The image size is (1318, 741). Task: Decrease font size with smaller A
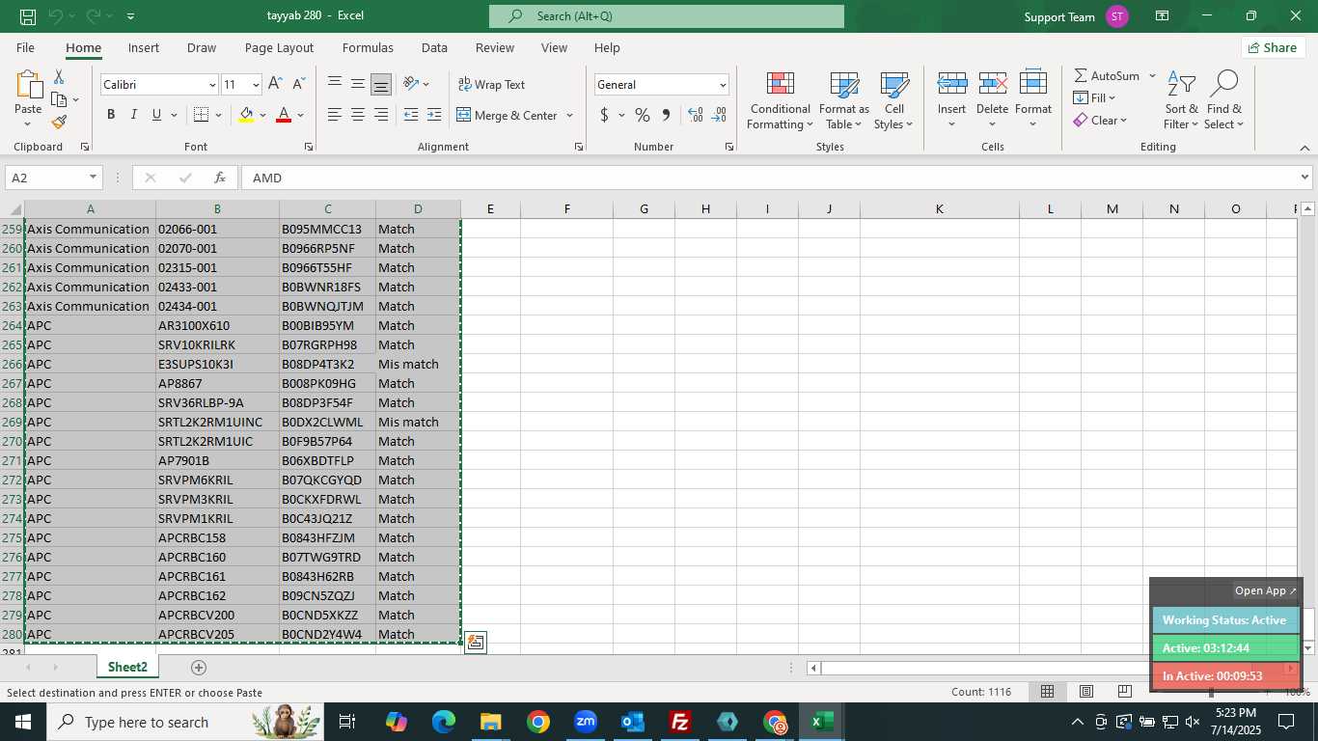pos(299,84)
